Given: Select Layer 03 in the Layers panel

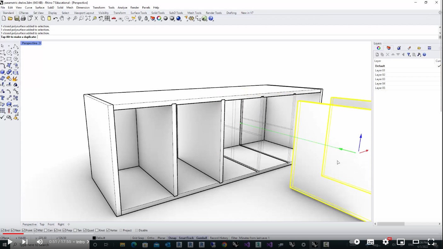Looking at the screenshot, I should [x=380, y=79].
